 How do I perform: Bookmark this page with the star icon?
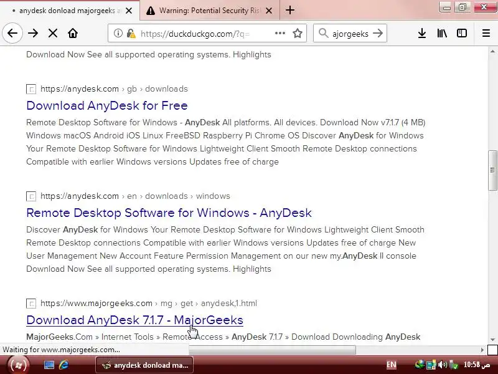(298, 33)
